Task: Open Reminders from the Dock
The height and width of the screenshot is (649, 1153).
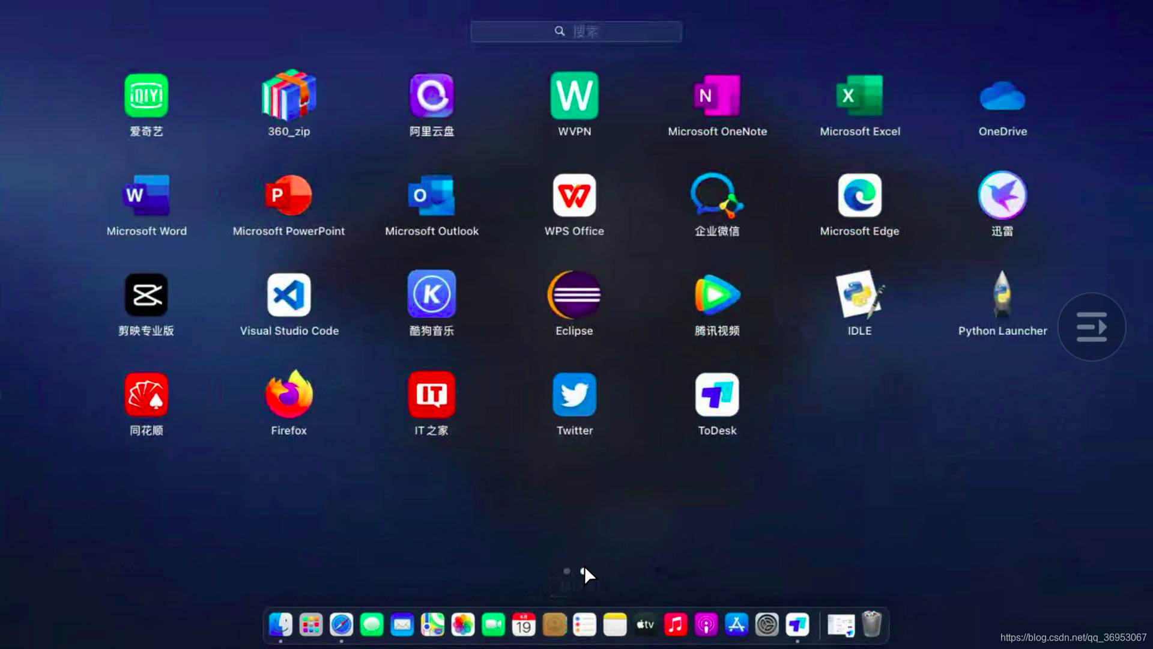Action: click(584, 625)
